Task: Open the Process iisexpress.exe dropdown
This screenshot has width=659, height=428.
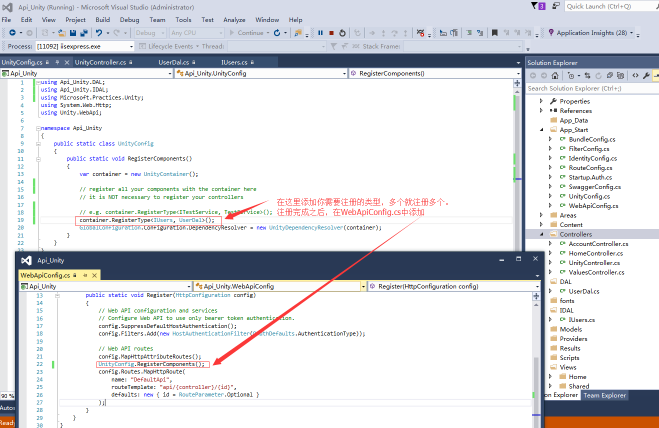Action: pyautogui.click(x=131, y=46)
